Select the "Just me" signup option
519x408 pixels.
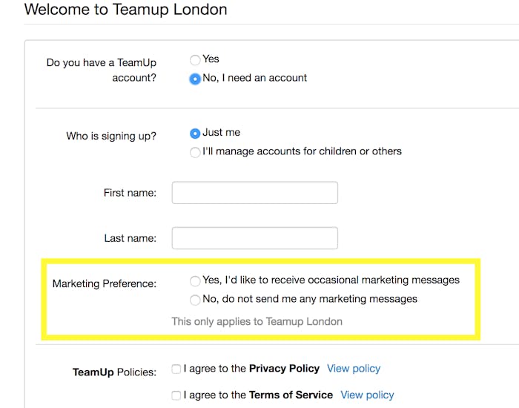(x=195, y=134)
